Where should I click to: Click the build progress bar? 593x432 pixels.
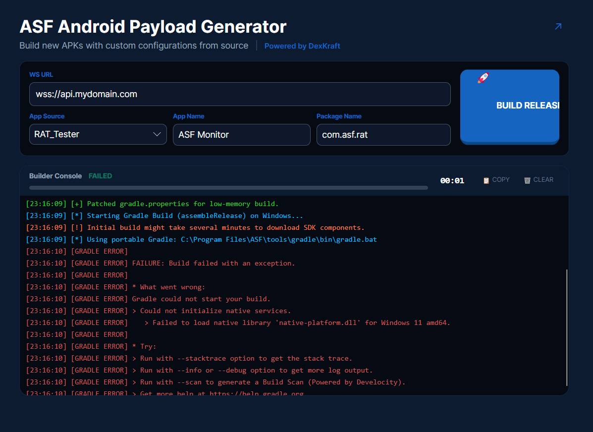tap(228, 188)
